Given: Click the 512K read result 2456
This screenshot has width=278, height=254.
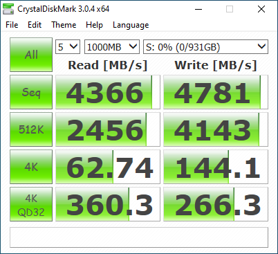Looking at the screenshot, I should (x=108, y=129).
